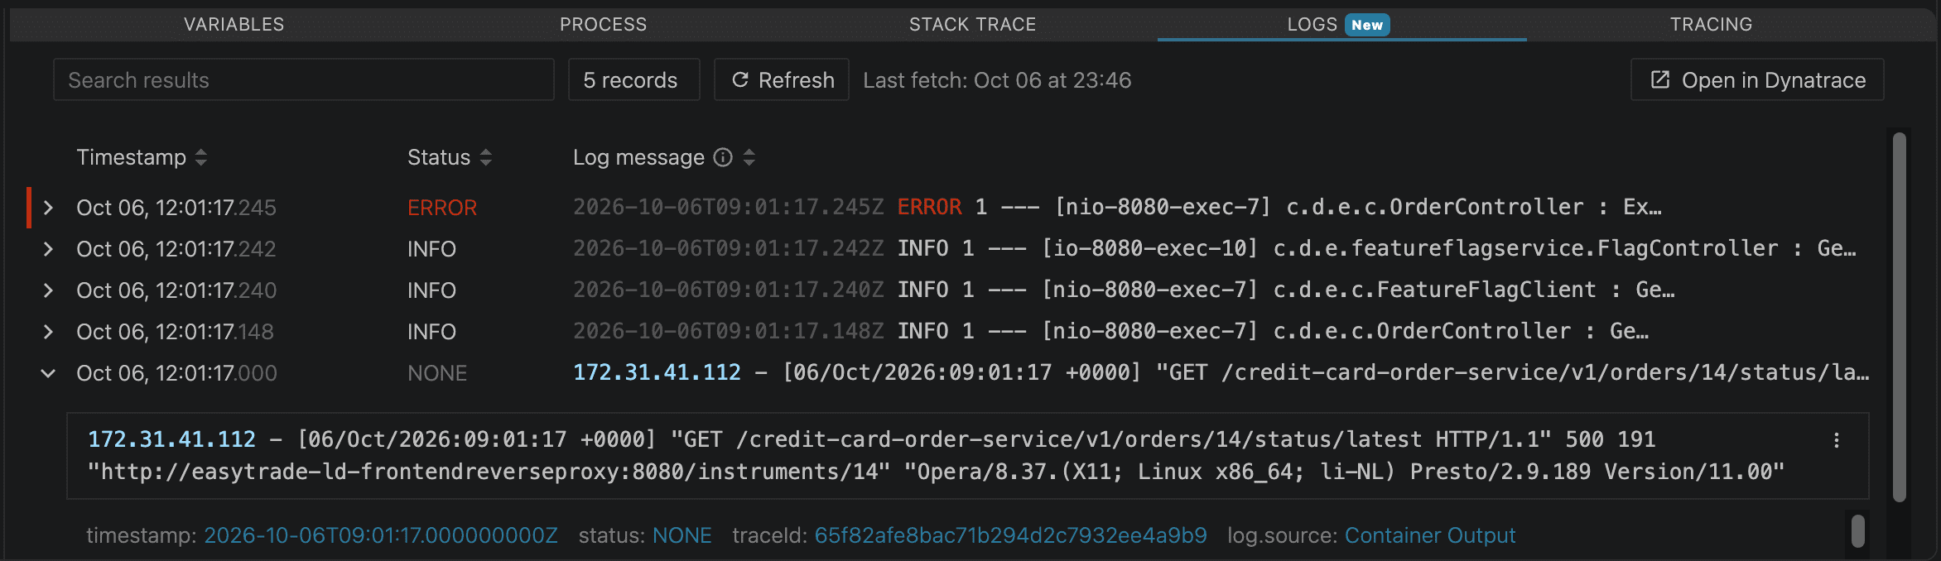Viewport: 1941px width, 561px height.
Task: Click the NONE status cell in last row
Action: point(437,373)
